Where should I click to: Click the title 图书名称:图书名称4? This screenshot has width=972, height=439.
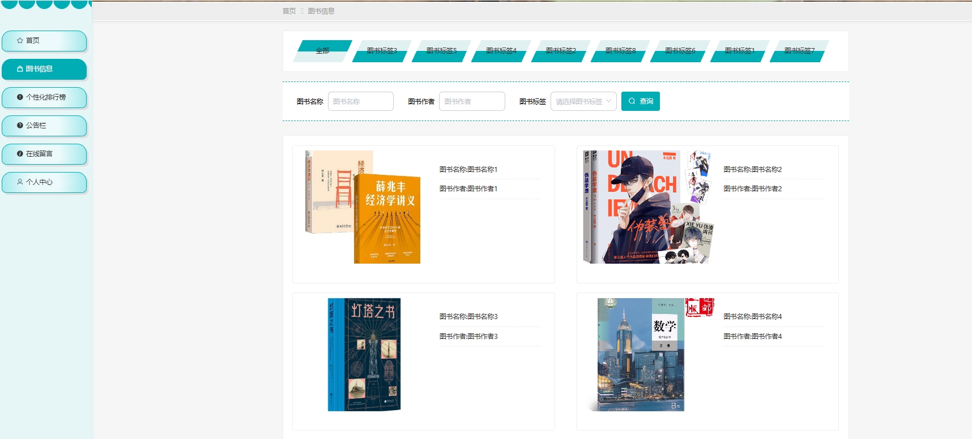753,317
